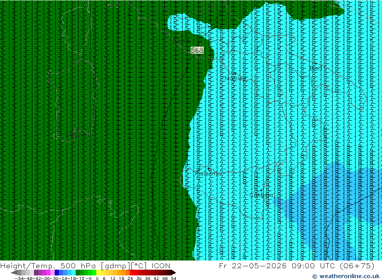Image resolution: width=382 pixels, height=280 pixels.
Task: Click the 568 contour height label
Action: (x=197, y=50)
